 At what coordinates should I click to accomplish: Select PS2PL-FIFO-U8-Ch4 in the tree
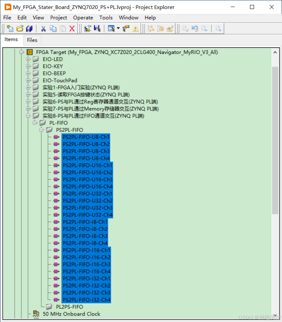click(86, 158)
